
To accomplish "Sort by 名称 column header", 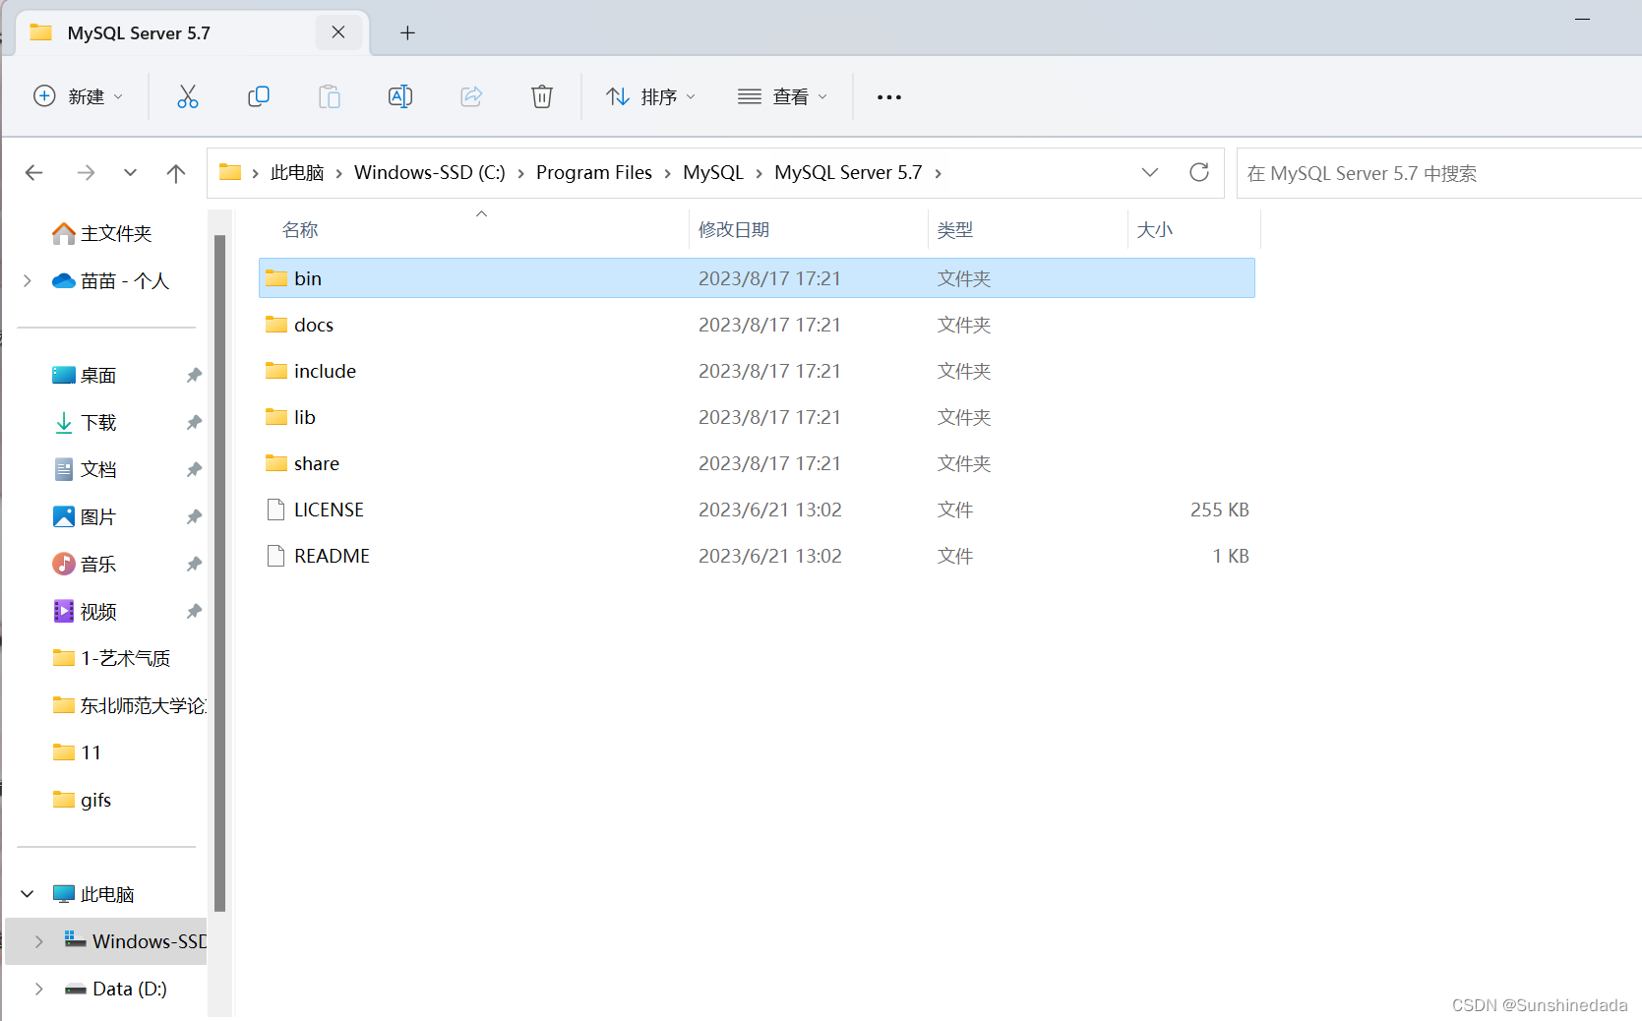I will [300, 229].
